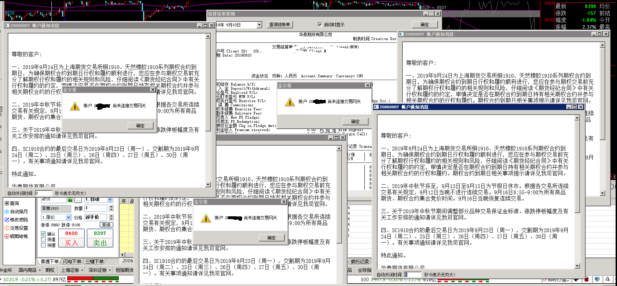Increase 数量 with the up stepper
Screen dimensions: 617x286
[x=111, y=207]
